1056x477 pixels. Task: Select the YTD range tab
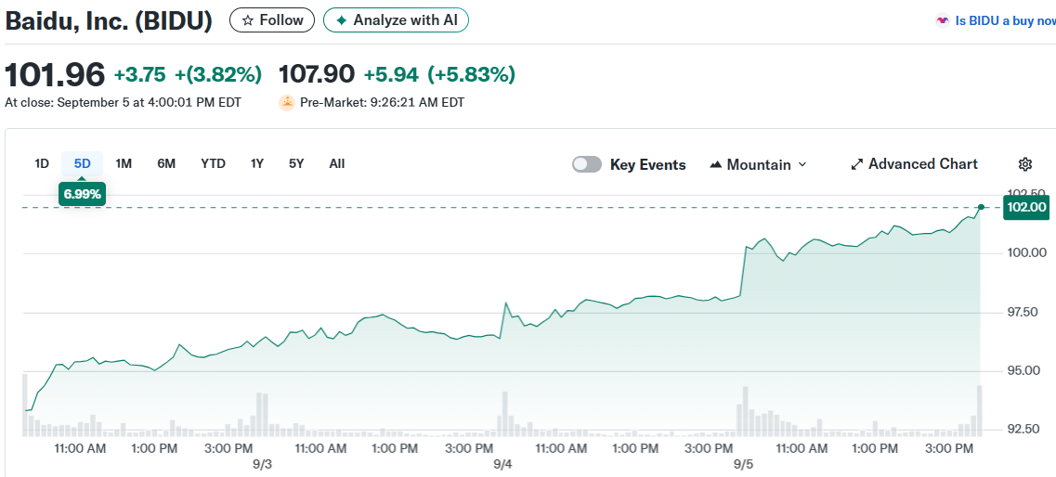213,163
